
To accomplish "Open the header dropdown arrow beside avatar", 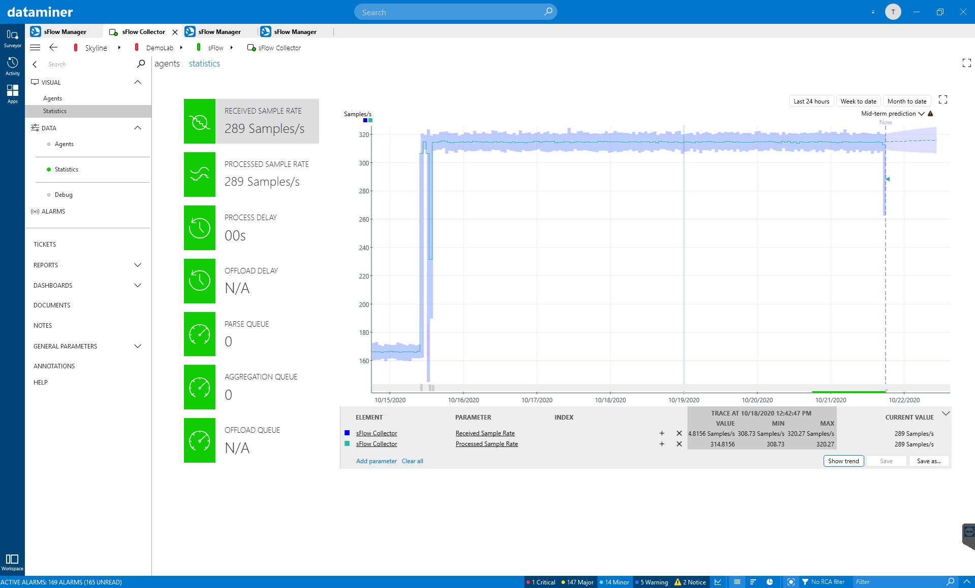I will point(873,12).
